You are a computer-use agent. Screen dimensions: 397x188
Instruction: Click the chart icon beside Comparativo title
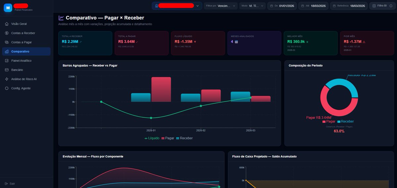pos(61,18)
